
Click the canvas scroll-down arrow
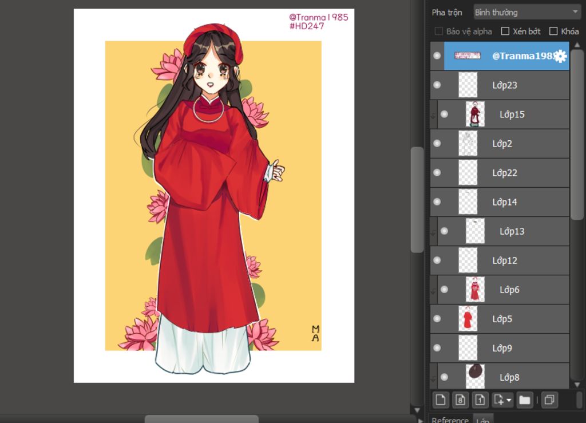(x=417, y=410)
